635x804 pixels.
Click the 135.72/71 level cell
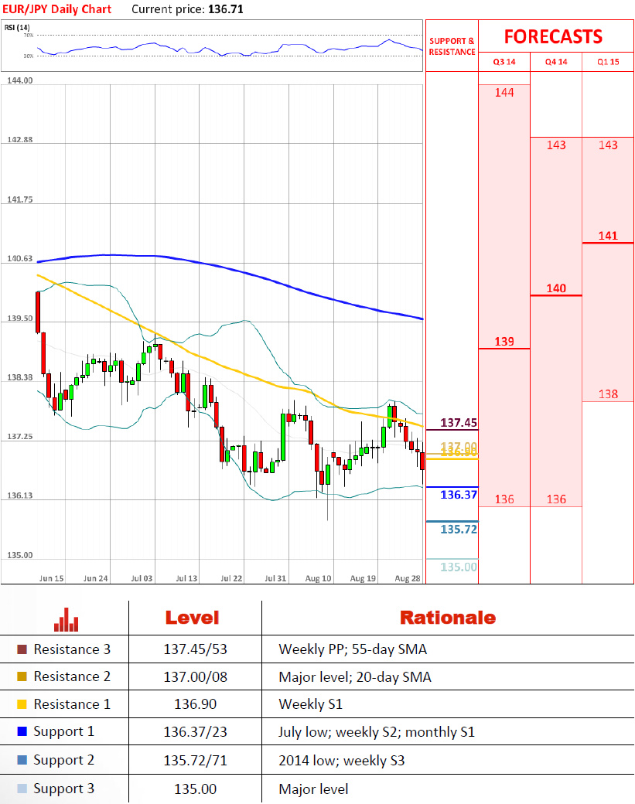[196, 761]
